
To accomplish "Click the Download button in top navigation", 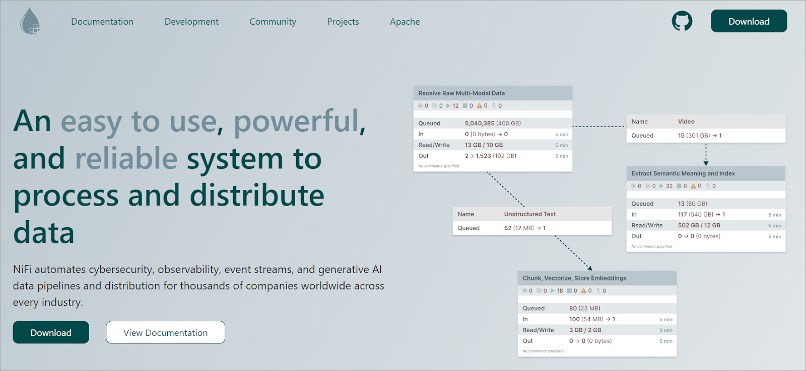I will tap(749, 21).
